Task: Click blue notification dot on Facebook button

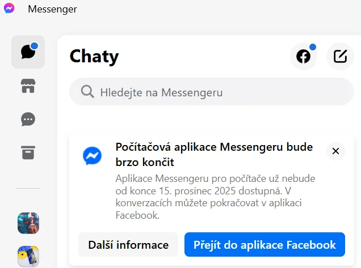Action: pyautogui.click(x=313, y=47)
